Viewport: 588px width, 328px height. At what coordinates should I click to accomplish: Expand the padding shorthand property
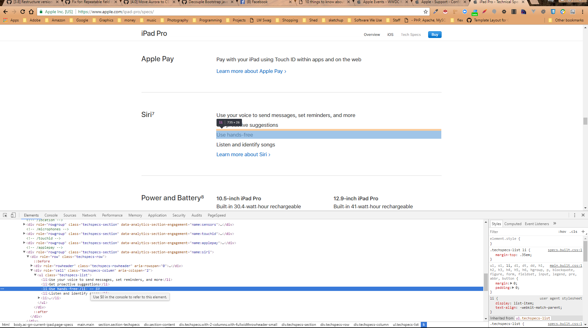pyautogui.click(x=513, y=288)
